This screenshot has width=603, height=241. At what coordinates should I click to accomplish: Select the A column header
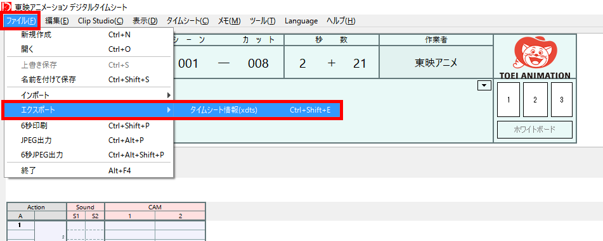(21, 216)
